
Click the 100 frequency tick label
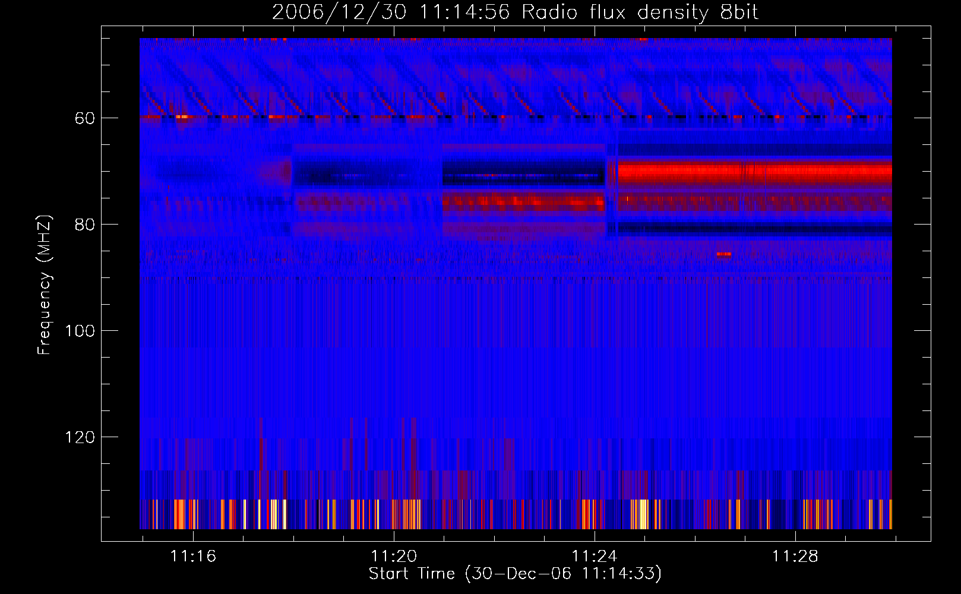click(80, 331)
